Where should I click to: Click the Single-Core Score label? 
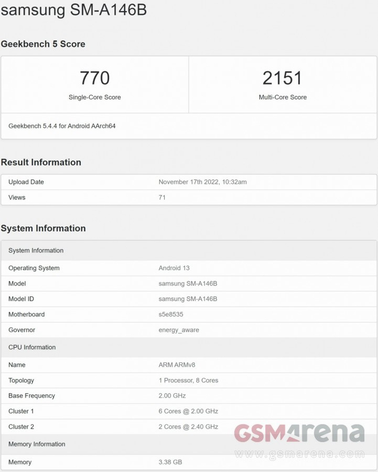[95, 97]
